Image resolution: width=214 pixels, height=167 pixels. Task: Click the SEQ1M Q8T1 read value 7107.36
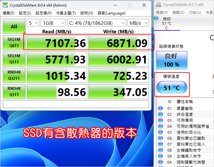click(x=57, y=43)
